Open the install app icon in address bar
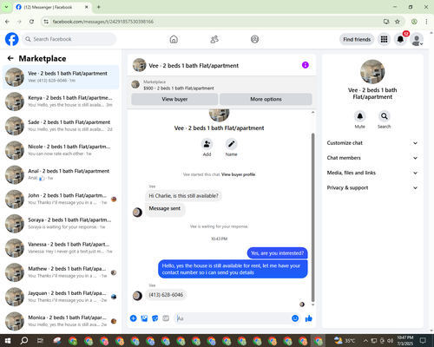434x347 pixels. click(x=386, y=22)
